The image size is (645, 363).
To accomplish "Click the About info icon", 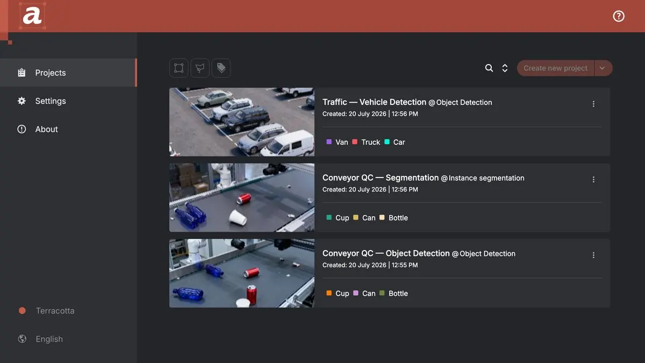I will [21, 129].
